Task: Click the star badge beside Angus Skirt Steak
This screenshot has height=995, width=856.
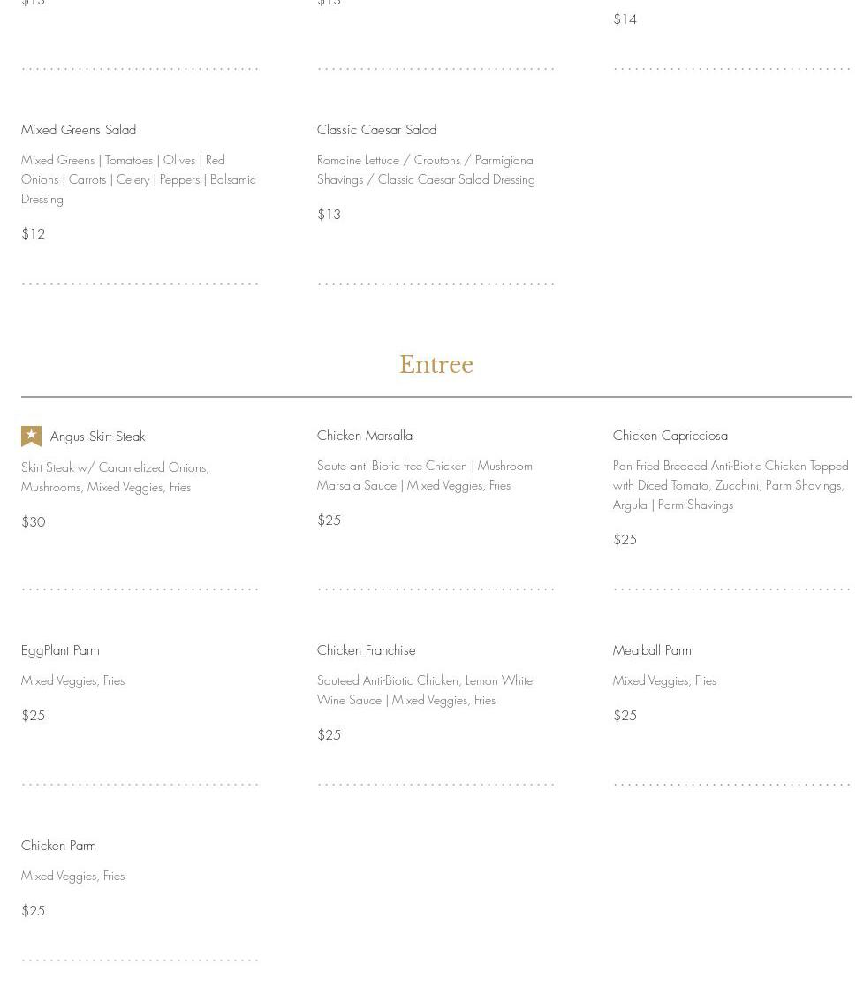Action: click(31, 437)
